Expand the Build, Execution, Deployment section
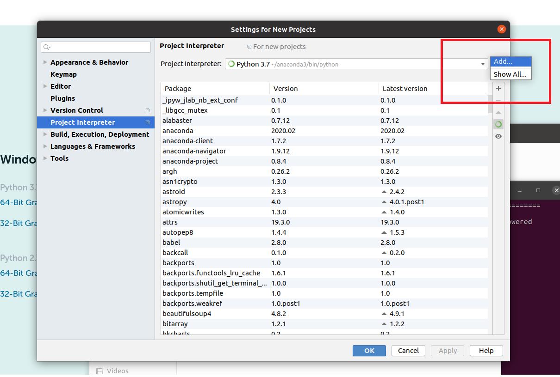The width and height of the screenshot is (560, 377). (x=45, y=134)
